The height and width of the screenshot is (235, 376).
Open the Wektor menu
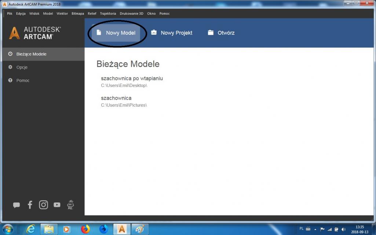coord(62,14)
